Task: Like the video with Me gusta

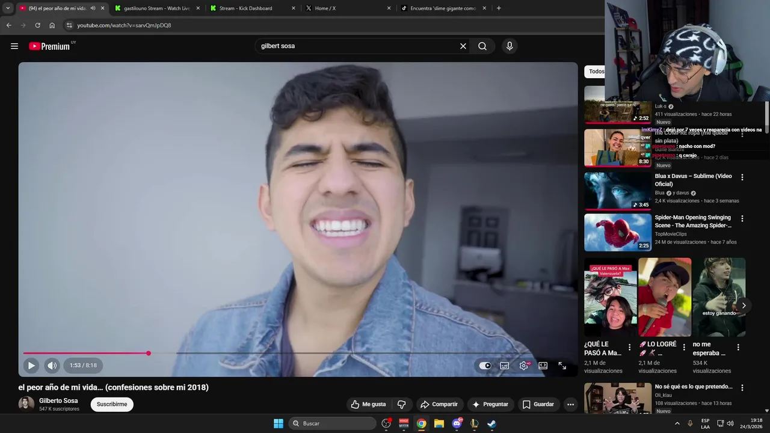Action: 369,404
